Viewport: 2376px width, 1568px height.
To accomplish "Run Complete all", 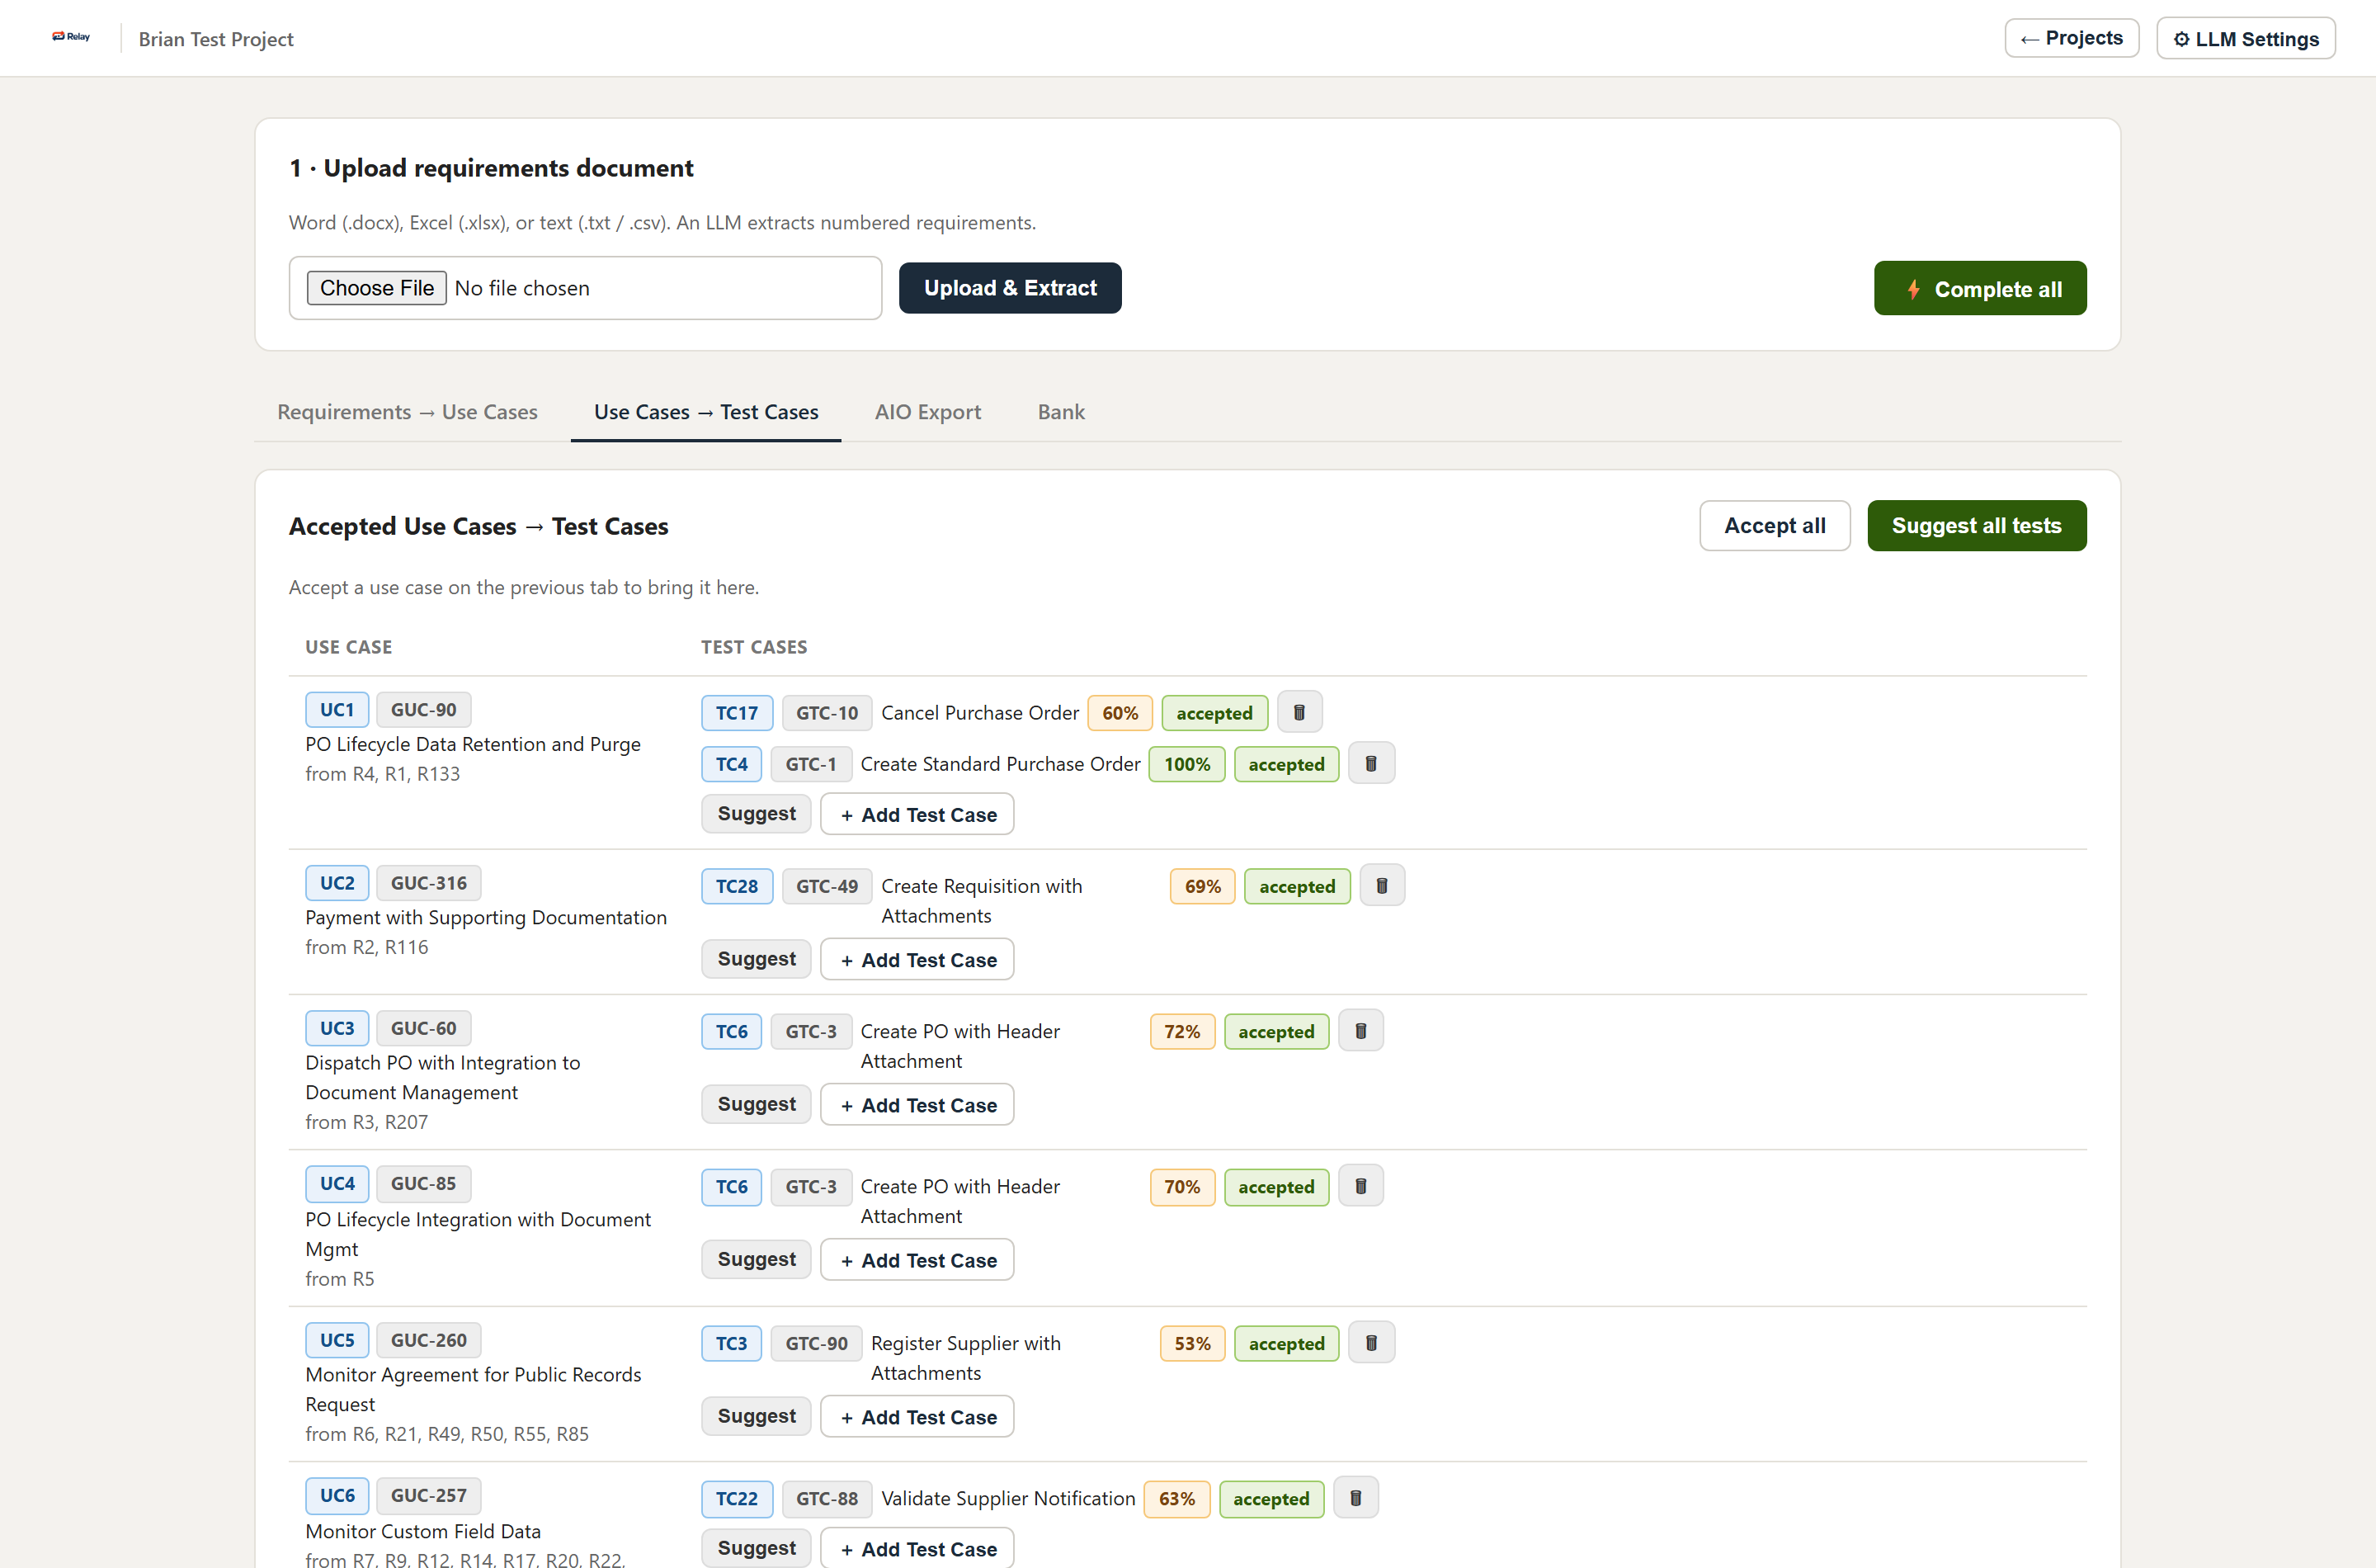I will coord(1979,288).
